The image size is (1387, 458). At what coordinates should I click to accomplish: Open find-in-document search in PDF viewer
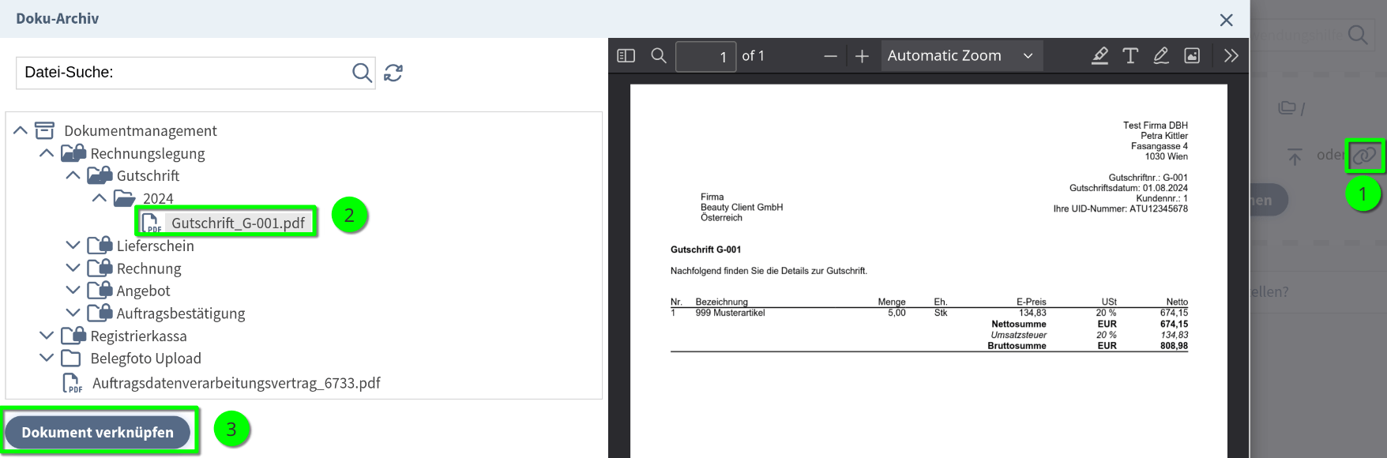click(658, 56)
